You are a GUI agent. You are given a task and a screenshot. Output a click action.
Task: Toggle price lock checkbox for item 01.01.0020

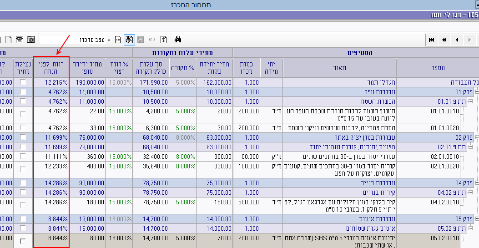(x=23, y=128)
